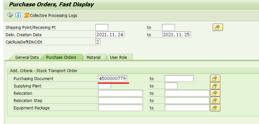Focus the Equipment Package to field
Viewport: 259px width, 124px height.
coord(187,108)
